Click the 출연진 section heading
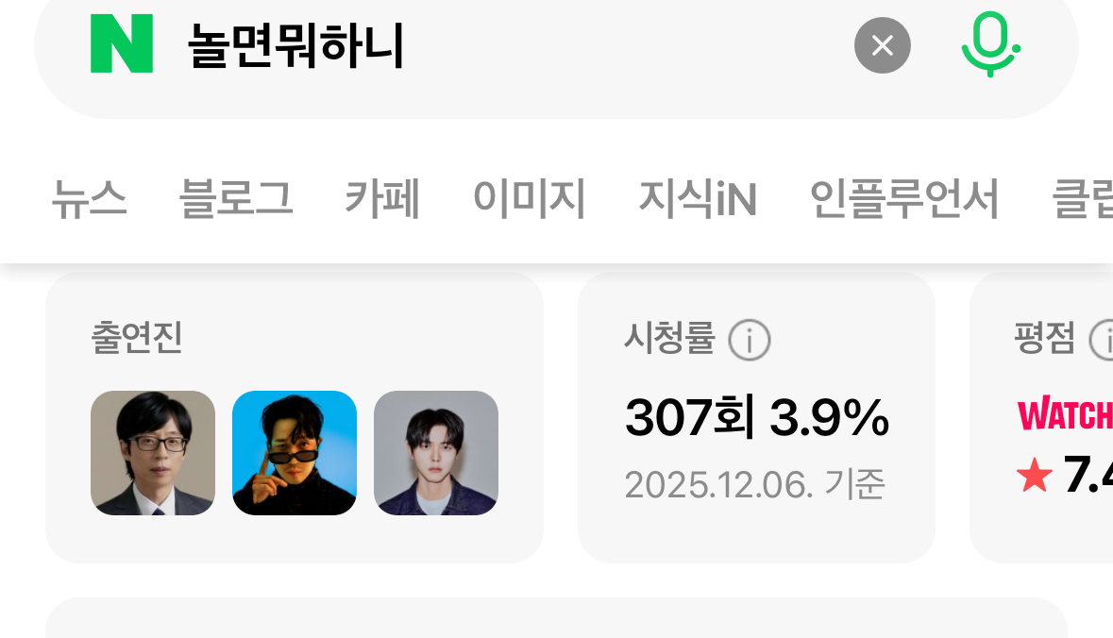 [x=137, y=338]
